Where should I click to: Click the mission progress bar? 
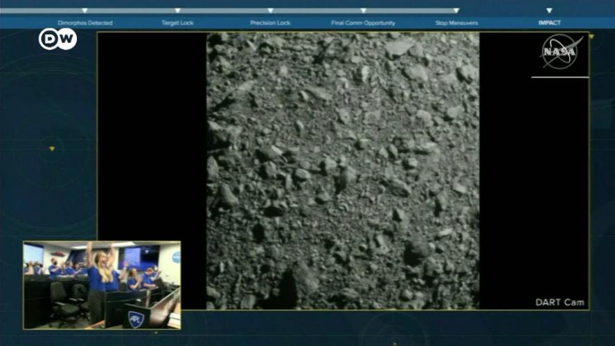[x=229, y=11]
